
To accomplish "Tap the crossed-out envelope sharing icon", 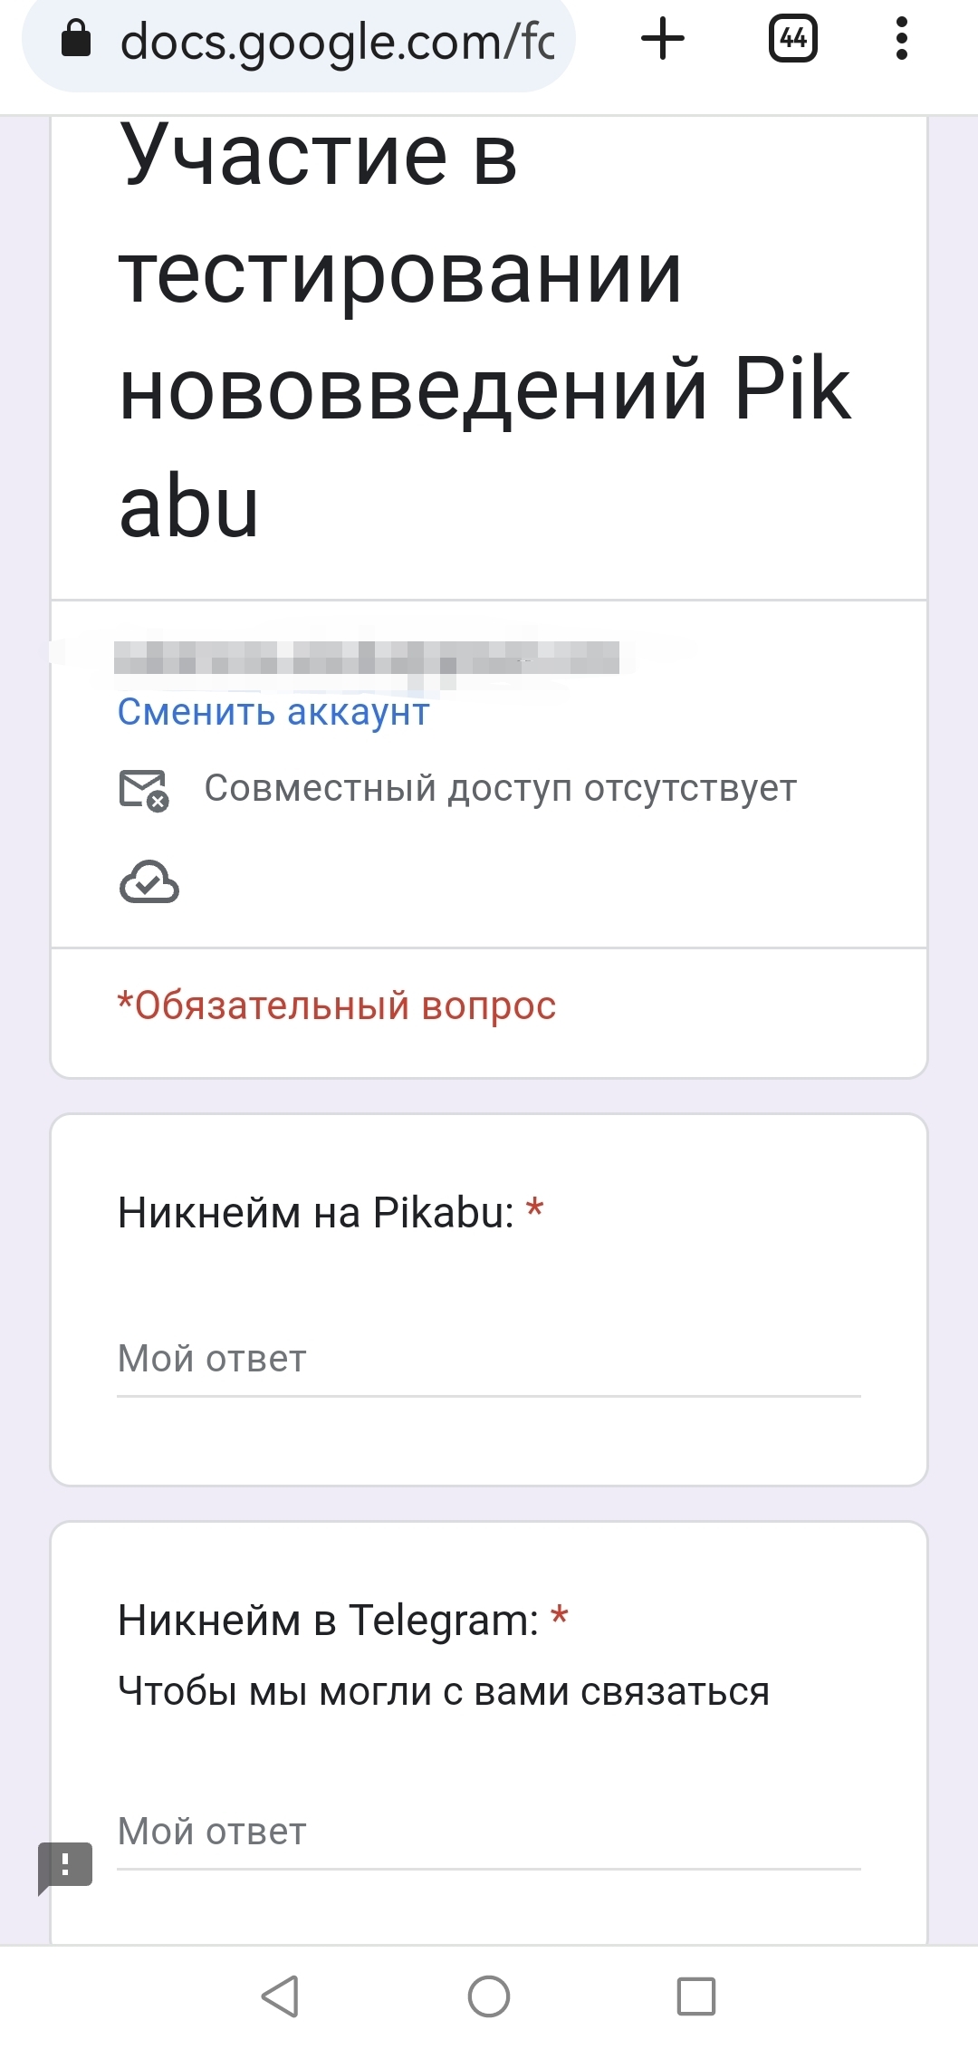I will pos(144,790).
